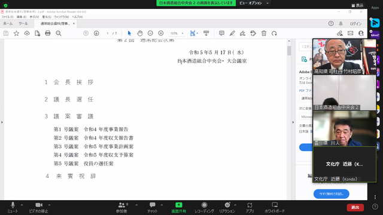The height and width of the screenshot is (215, 383).
Task: Expand chat options arrow
Action: (162, 205)
